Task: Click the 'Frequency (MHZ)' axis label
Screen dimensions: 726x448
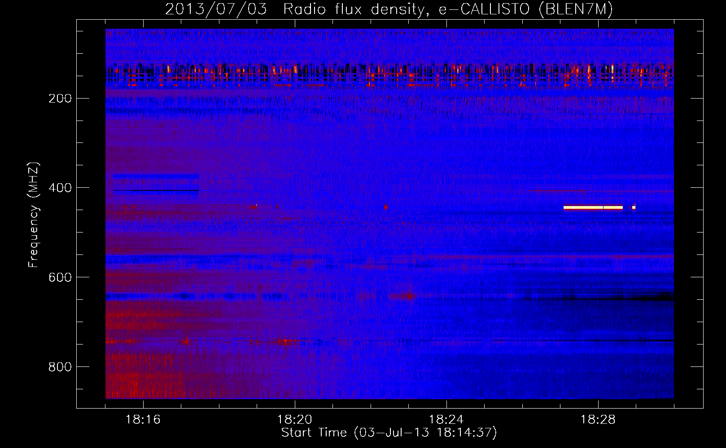Action: click(34, 215)
